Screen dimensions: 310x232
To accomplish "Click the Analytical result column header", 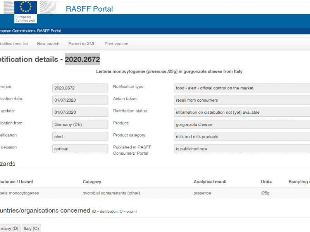I will 210,182.
